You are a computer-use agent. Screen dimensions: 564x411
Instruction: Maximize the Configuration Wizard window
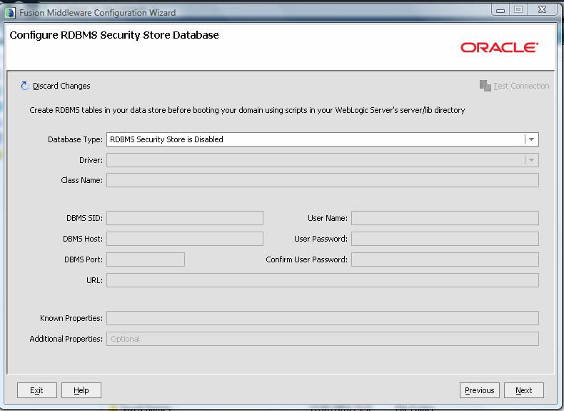(518, 10)
